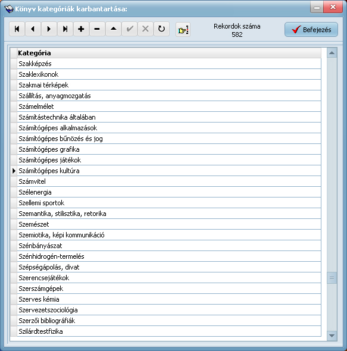Viewport: 347px width, 351px height.
Task: Click the scrollbar up arrow
Action: [x=332, y=53]
